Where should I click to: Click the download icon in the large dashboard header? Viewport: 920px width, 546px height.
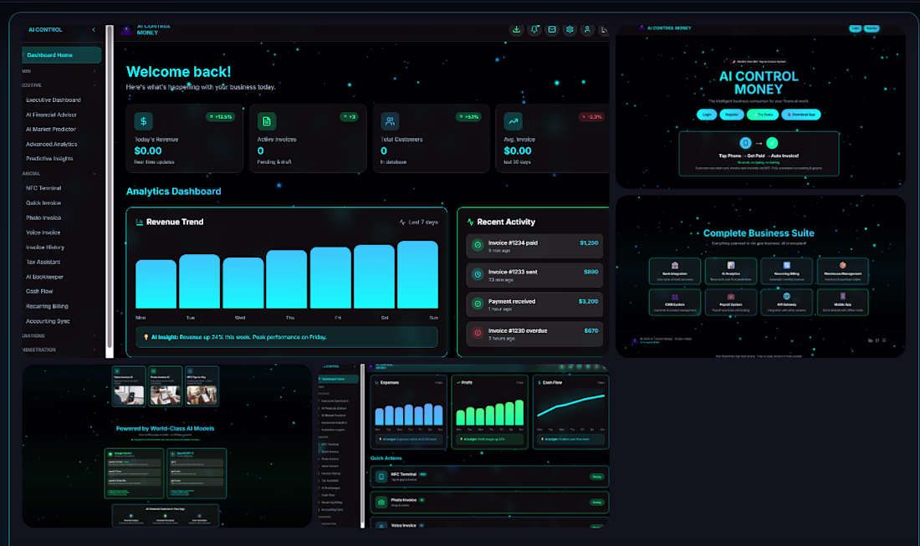pos(516,29)
